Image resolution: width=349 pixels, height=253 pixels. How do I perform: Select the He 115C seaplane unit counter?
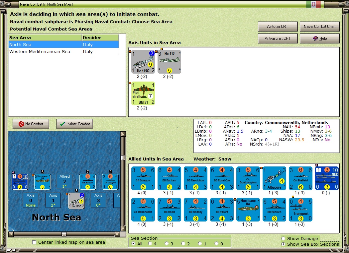pos(143,62)
